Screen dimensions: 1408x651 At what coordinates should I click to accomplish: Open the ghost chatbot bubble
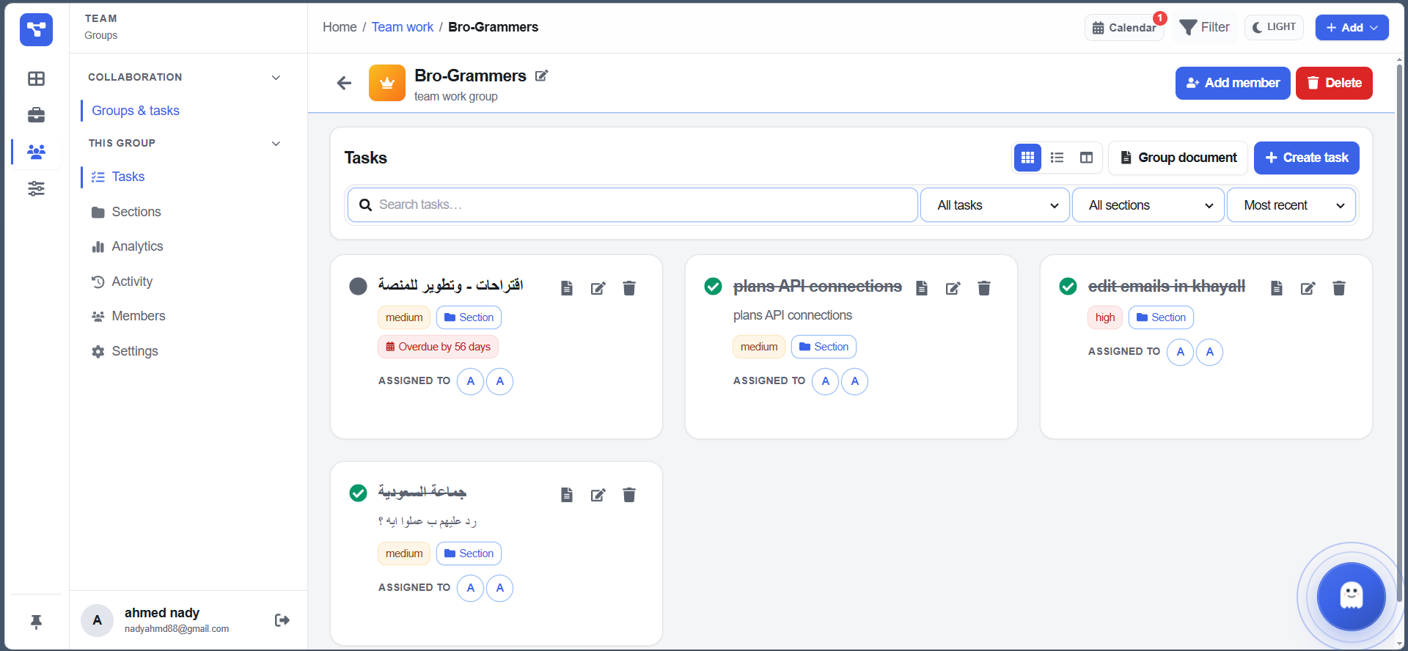pyautogui.click(x=1351, y=596)
